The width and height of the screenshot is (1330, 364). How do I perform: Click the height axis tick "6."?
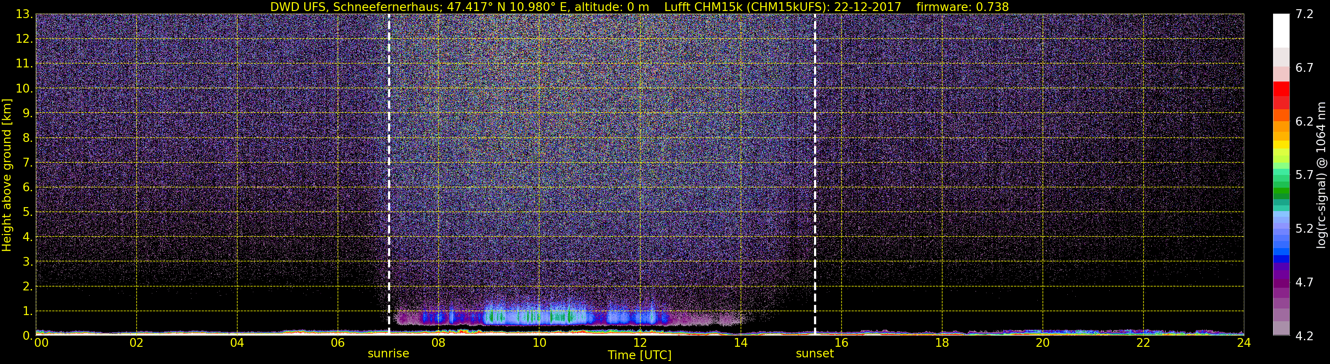coord(27,188)
